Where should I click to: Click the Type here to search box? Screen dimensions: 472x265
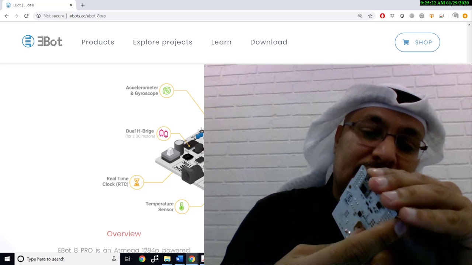pyautogui.click(x=66, y=259)
